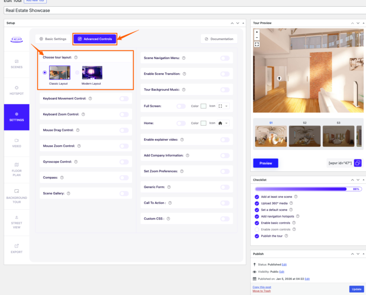Move Setup panel up with chevron
Image resolution: width=366 pixels, height=295 pixels.
click(232, 23)
